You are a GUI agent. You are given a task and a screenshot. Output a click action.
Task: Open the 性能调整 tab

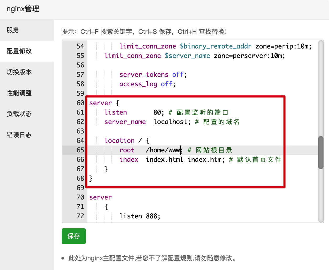coord(19,93)
